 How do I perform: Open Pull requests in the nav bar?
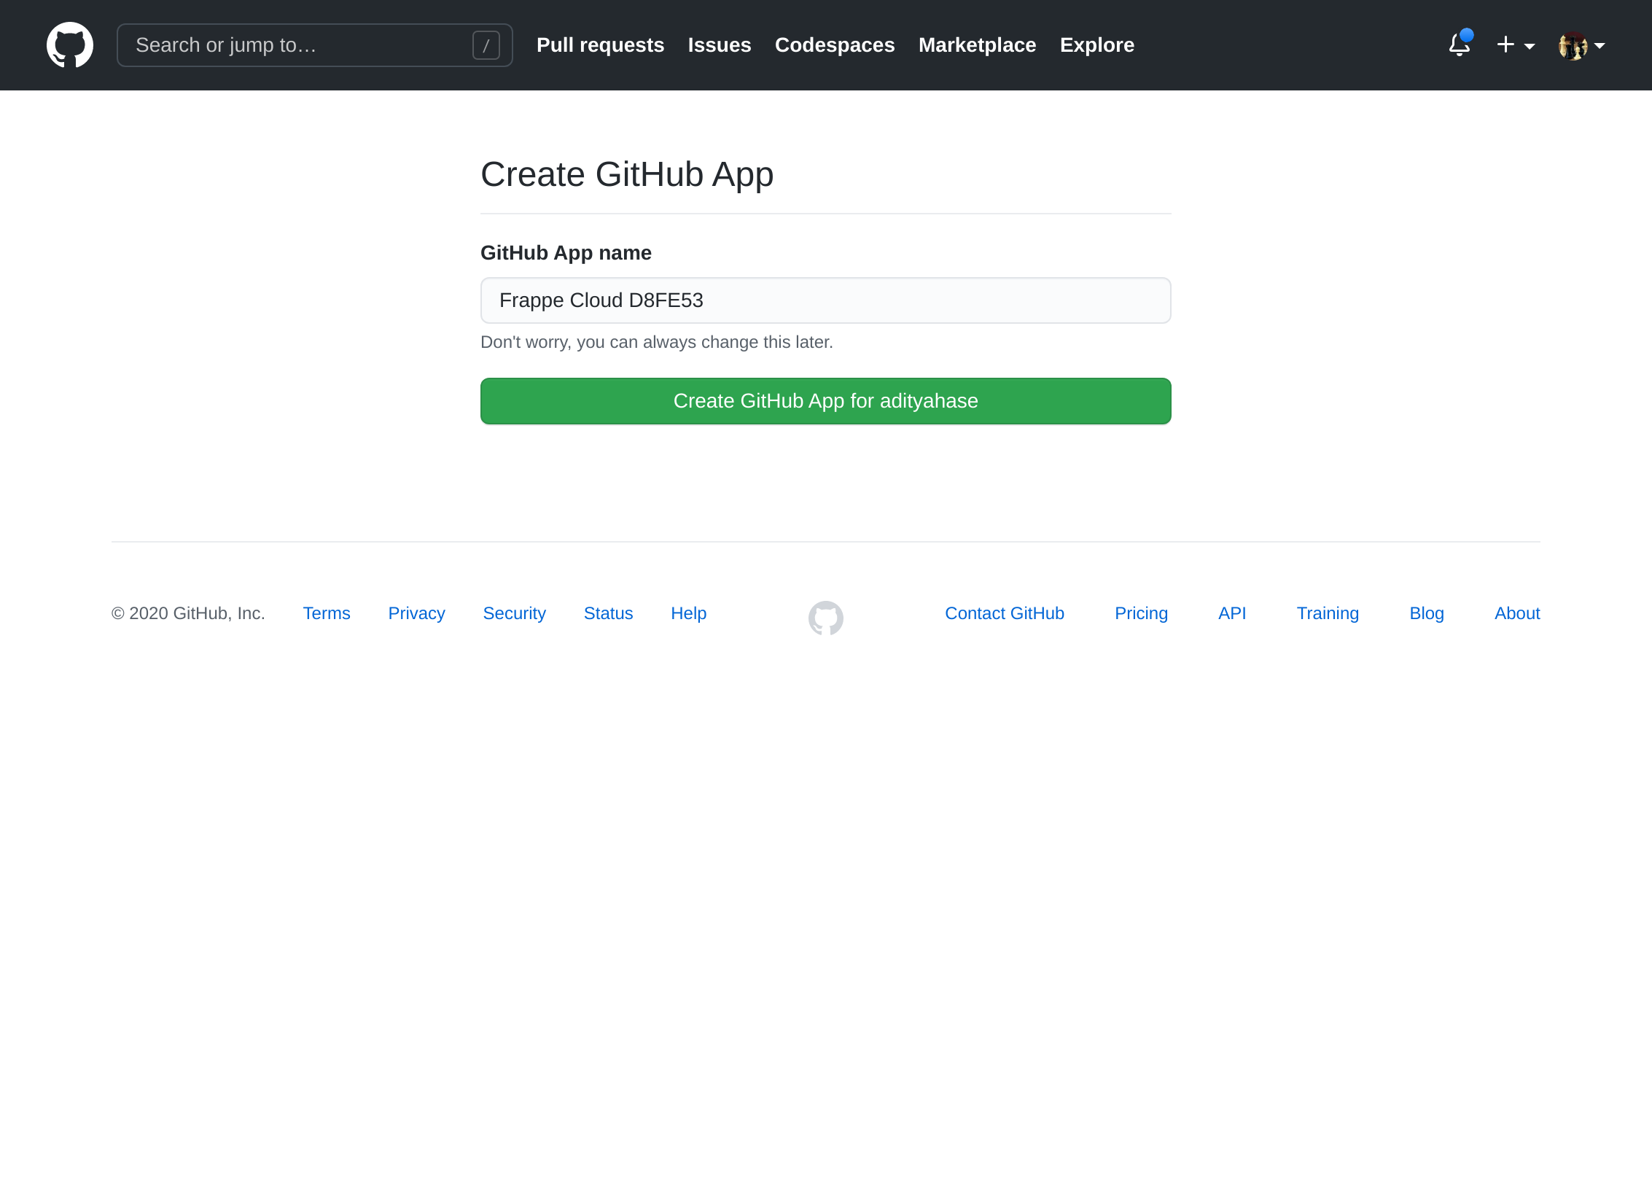pos(600,45)
